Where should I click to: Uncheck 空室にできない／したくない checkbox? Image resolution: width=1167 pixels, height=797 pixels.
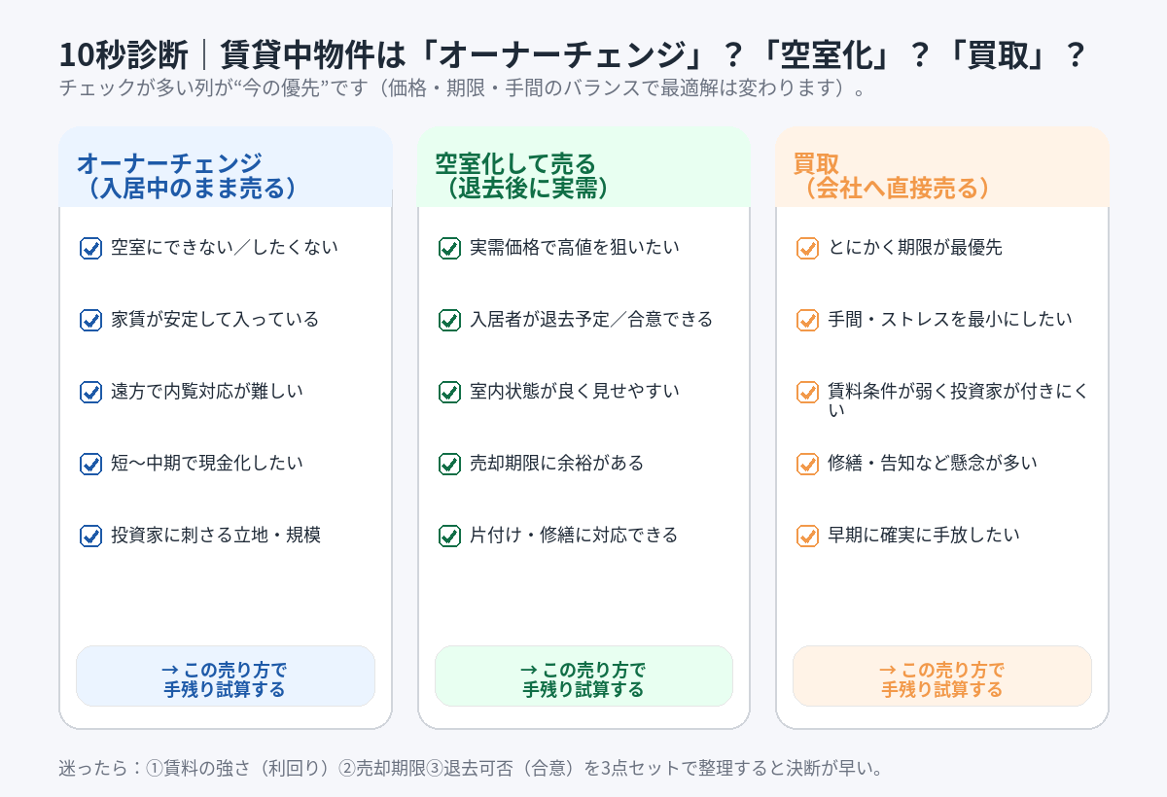point(90,249)
